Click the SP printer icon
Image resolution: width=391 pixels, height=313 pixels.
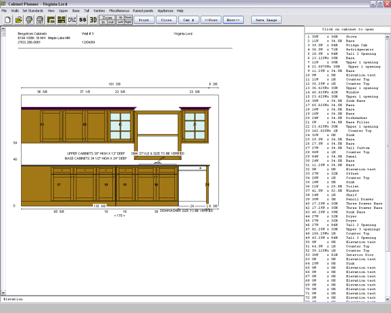[x=29, y=20]
